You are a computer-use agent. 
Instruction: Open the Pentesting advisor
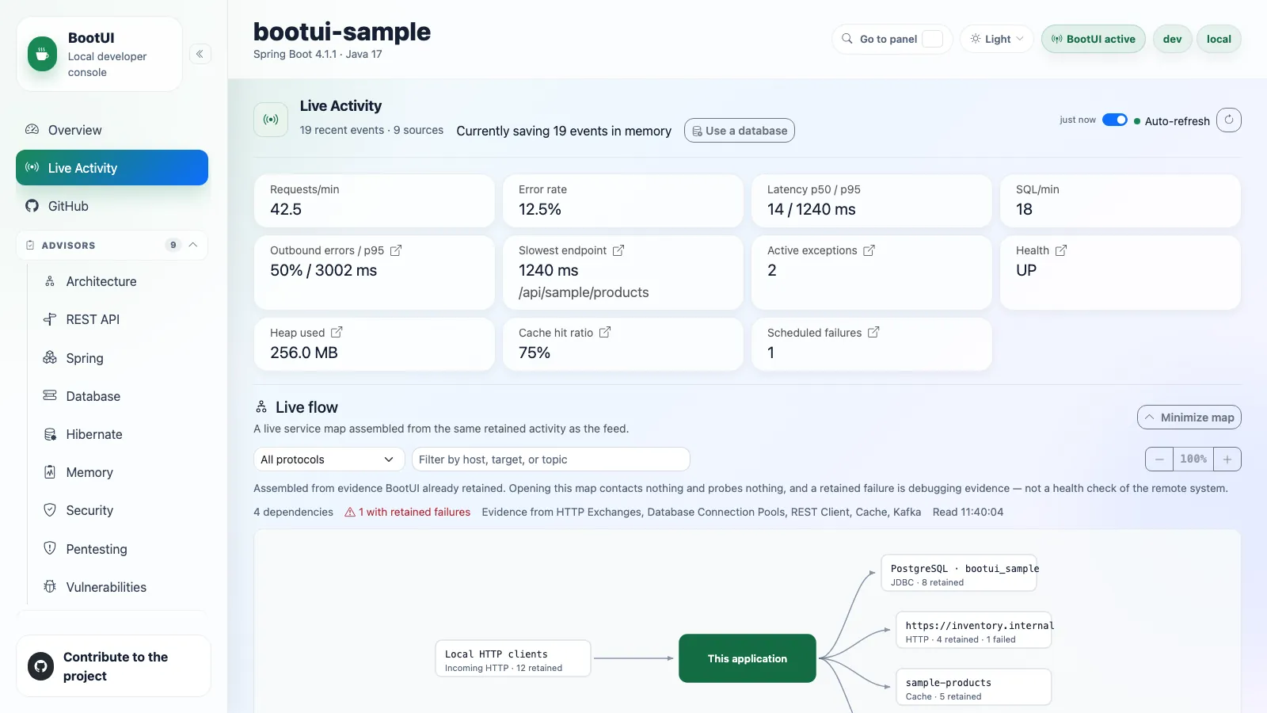(117, 549)
